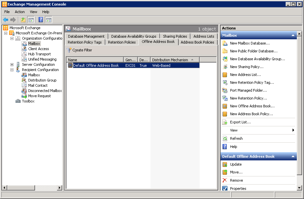
Task: Click the red Remove X icon
Action: (225, 180)
